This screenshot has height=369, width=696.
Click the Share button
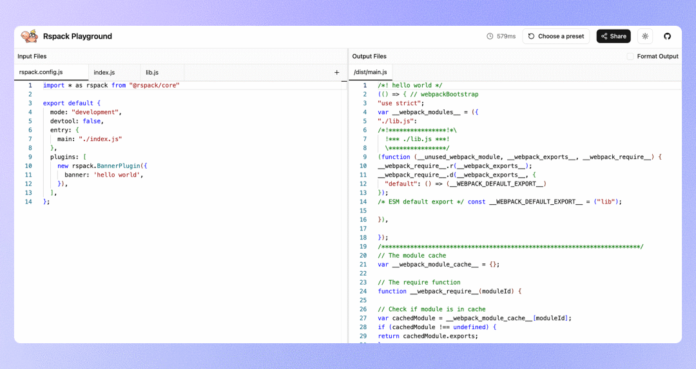pyautogui.click(x=614, y=36)
